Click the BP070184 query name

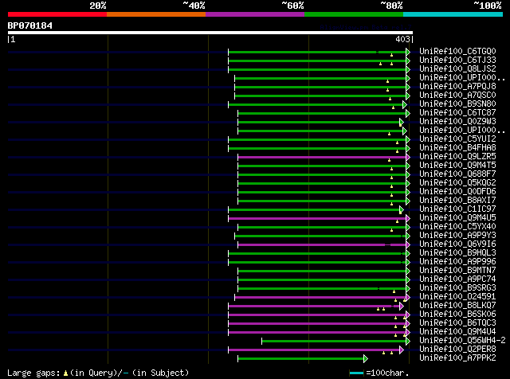coord(30,25)
